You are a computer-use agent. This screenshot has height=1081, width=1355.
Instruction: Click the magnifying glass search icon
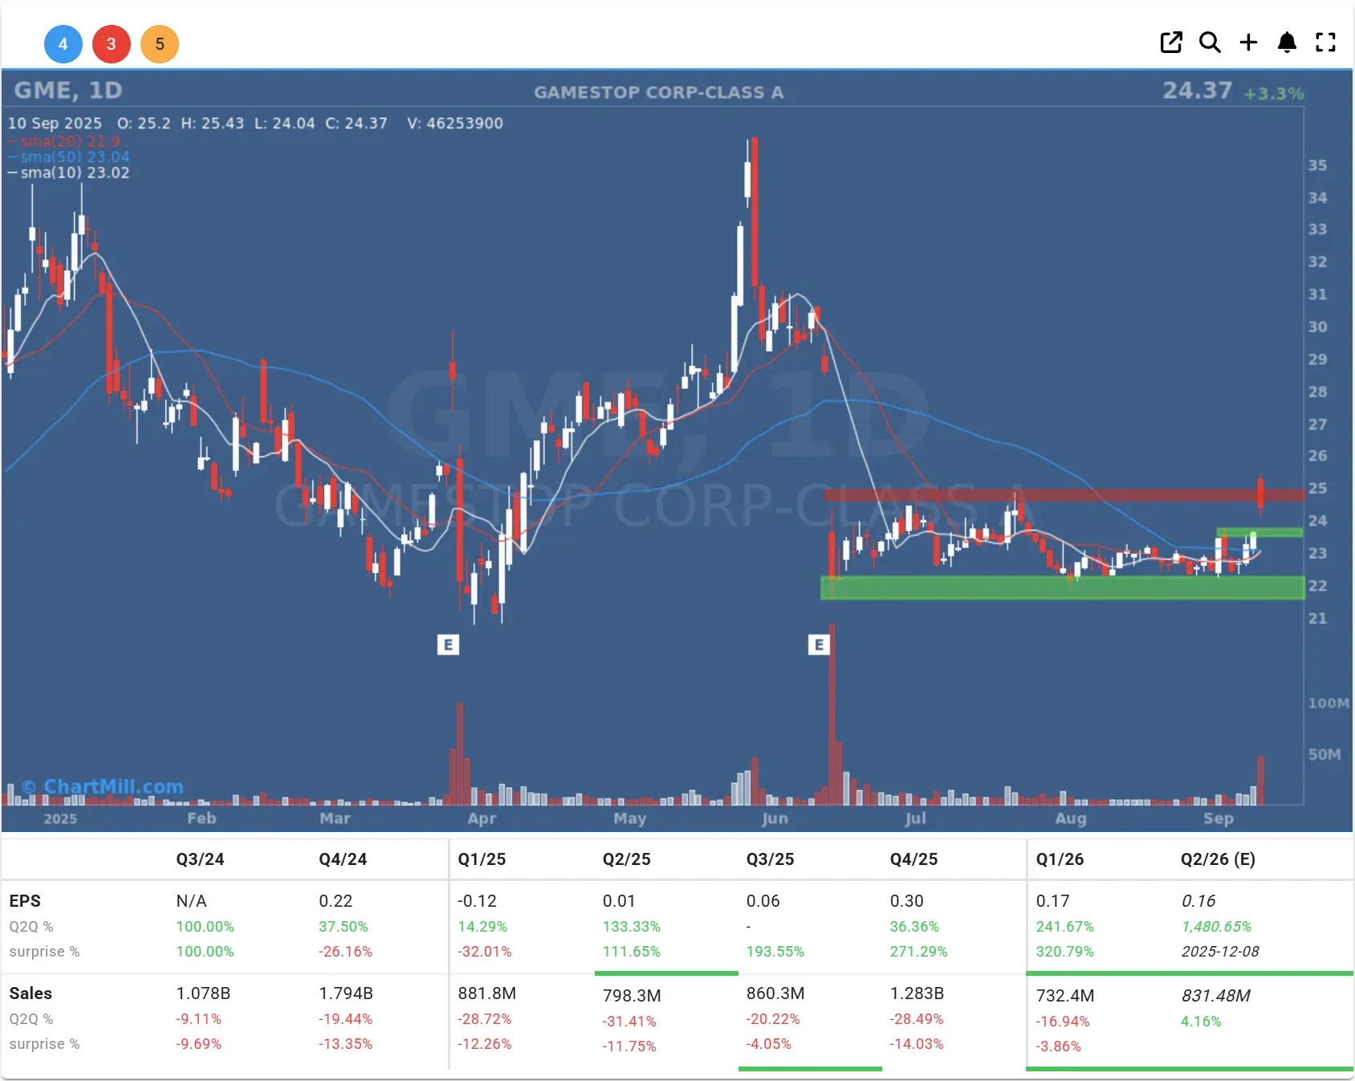[1210, 43]
